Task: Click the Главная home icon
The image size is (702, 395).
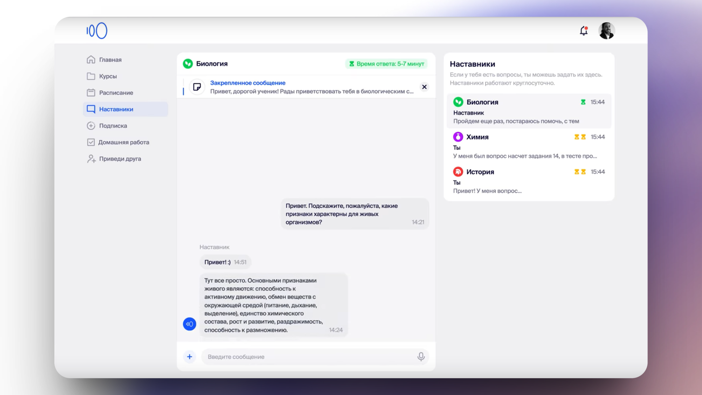Action: click(91, 60)
